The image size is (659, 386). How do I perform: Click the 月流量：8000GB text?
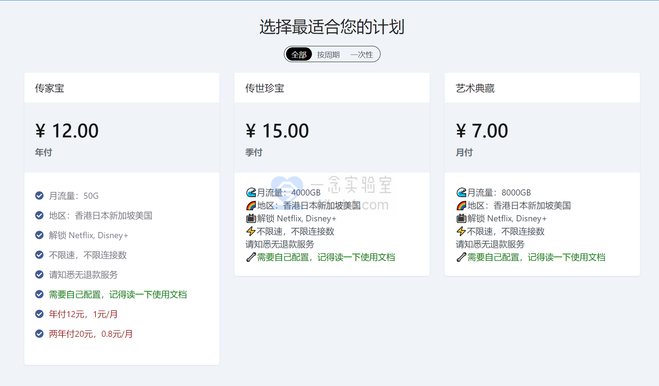[x=499, y=193]
